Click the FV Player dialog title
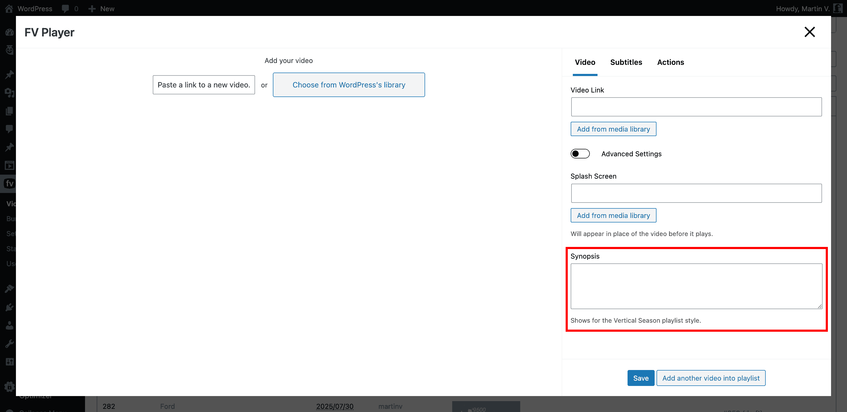This screenshot has height=412, width=847. (49, 32)
